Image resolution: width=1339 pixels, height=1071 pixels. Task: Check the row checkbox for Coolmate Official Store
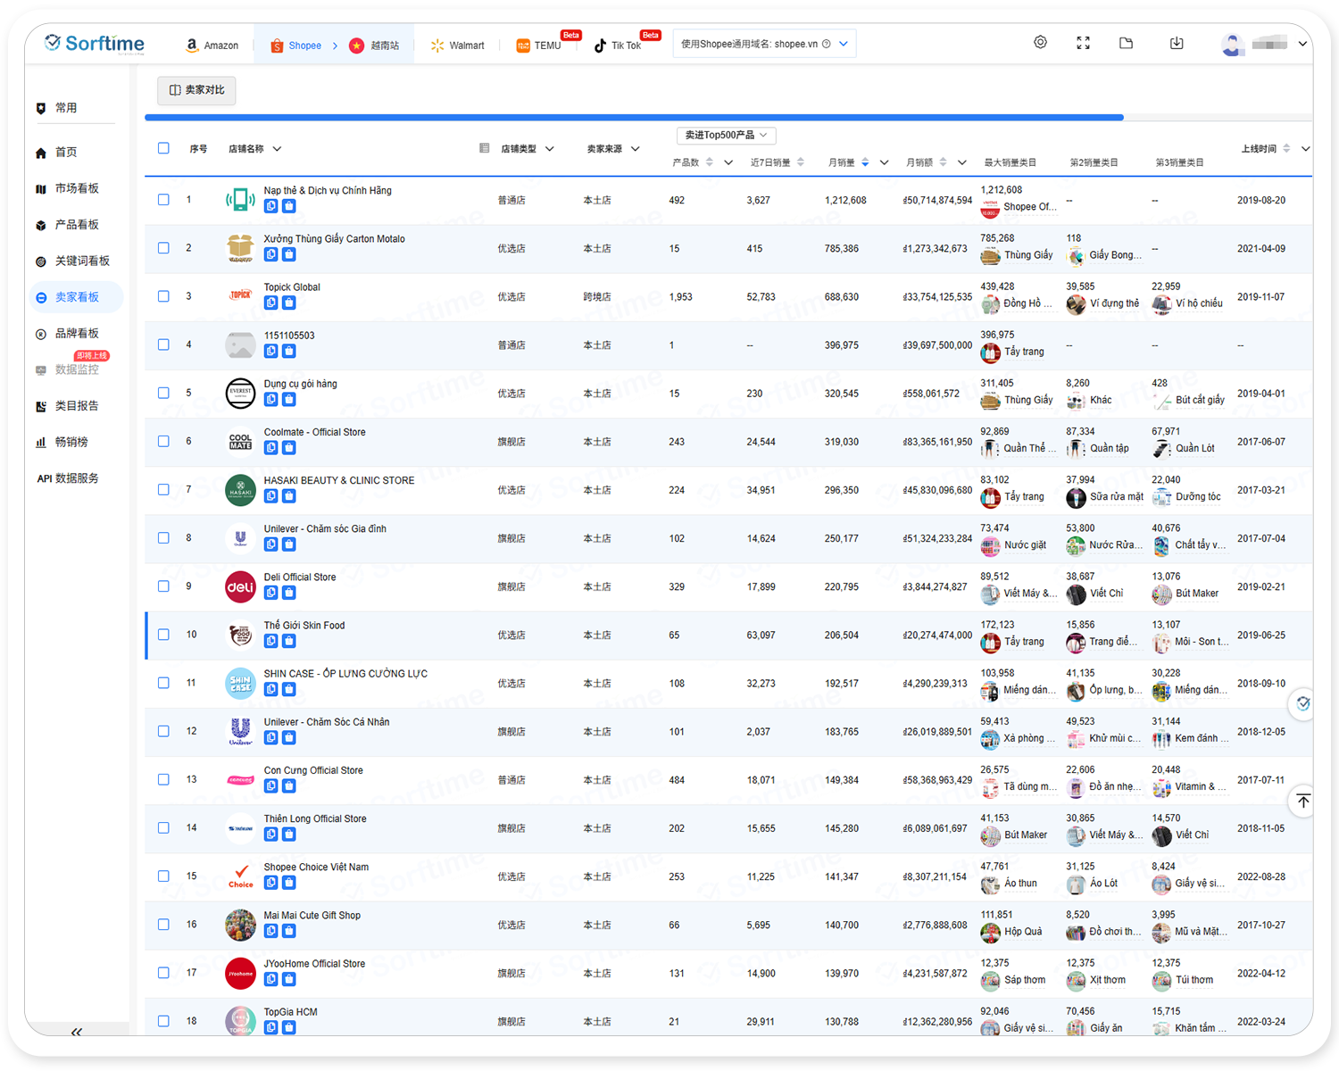(163, 441)
